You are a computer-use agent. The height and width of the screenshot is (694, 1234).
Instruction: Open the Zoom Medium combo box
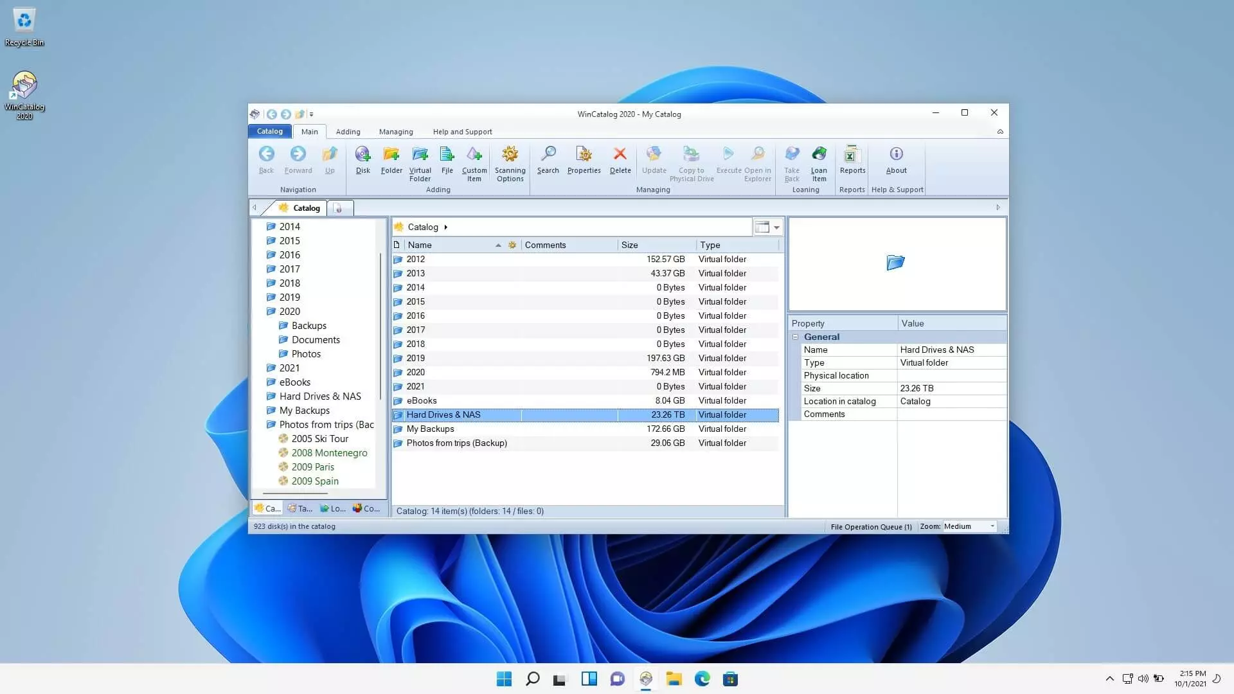(969, 526)
